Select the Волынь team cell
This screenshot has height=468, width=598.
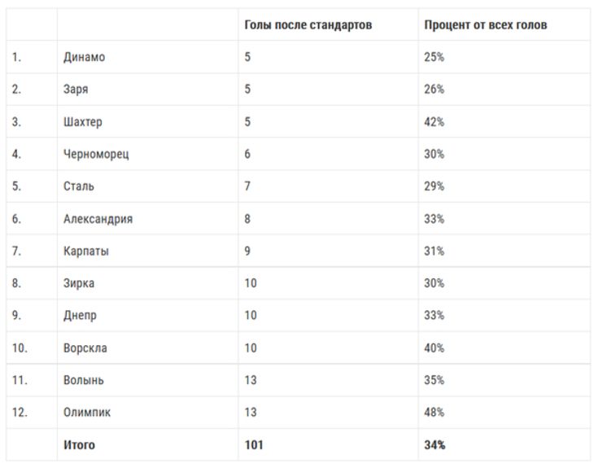click(84, 380)
